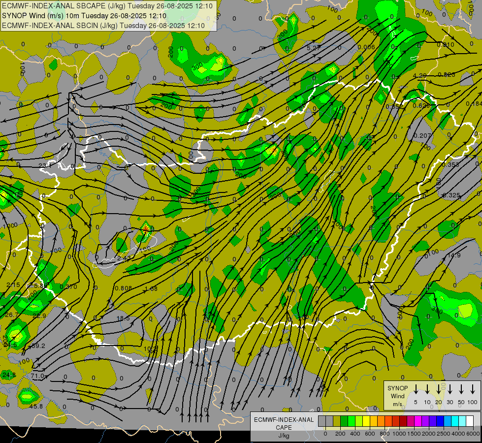Click the 4.29 value on the map
The image size is (482, 443).
click(419, 75)
